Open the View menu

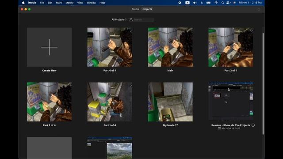click(x=80, y=3)
